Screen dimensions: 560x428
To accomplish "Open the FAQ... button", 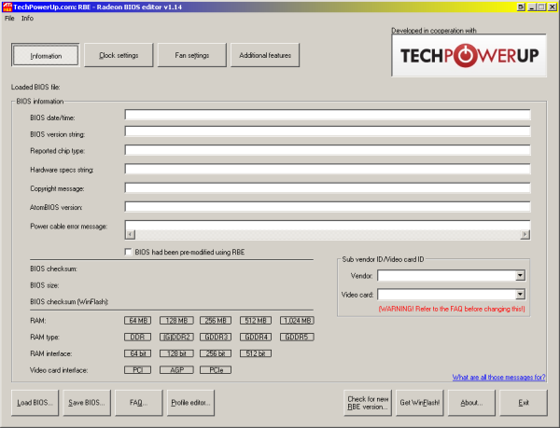I will pos(138,403).
